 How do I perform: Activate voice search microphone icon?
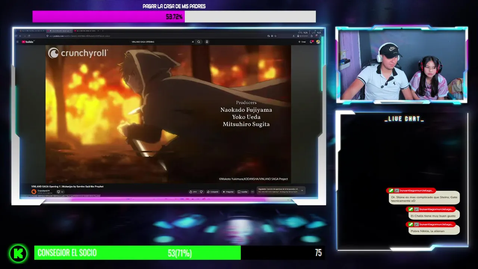tap(207, 42)
